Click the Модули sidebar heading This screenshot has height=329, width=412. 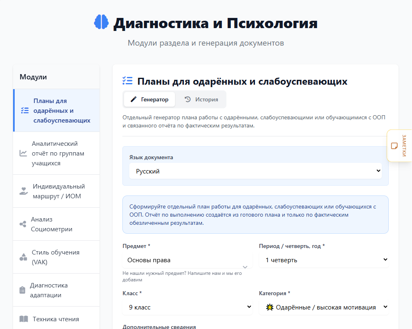(x=33, y=77)
